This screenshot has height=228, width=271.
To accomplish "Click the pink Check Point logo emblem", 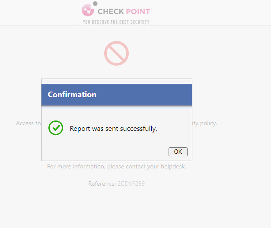I will coord(88,10).
